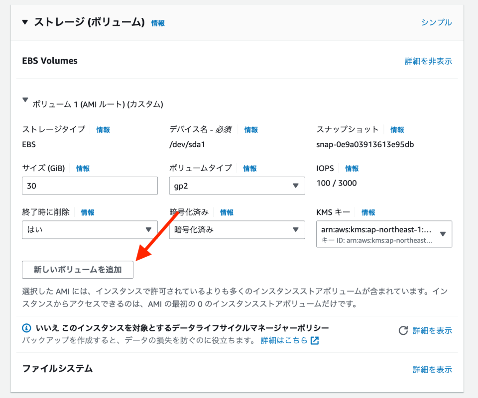
Task: Collapse ボリューム 1 (AMI ルート) triangle
Action: coord(25,100)
